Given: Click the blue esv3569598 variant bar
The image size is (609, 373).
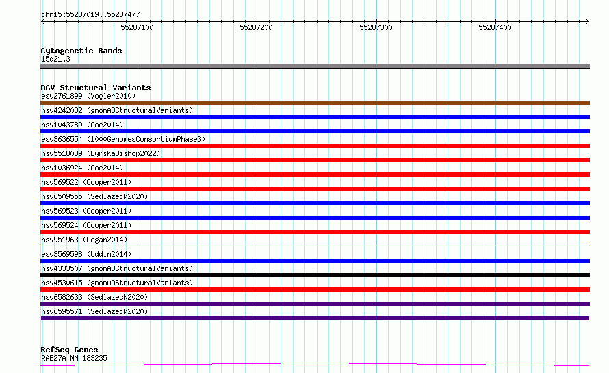Looking at the screenshot, I should pyautogui.click(x=315, y=261).
